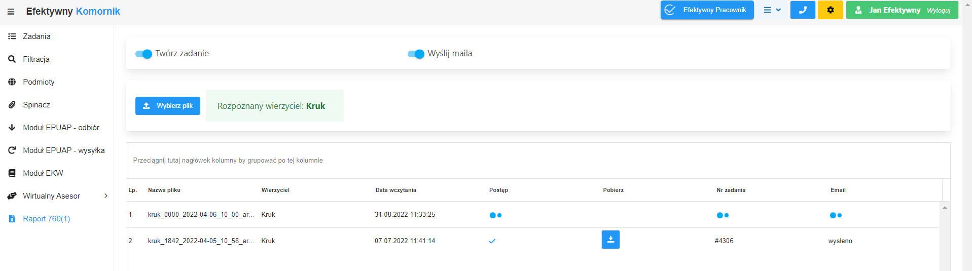
Task: Click the blue phone icon button
Action: (803, 10)
